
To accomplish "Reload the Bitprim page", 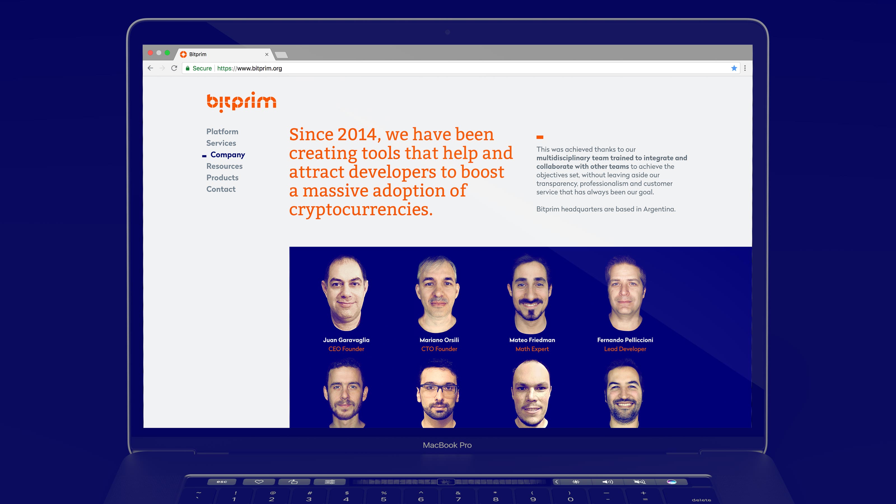I will point(174,68).
